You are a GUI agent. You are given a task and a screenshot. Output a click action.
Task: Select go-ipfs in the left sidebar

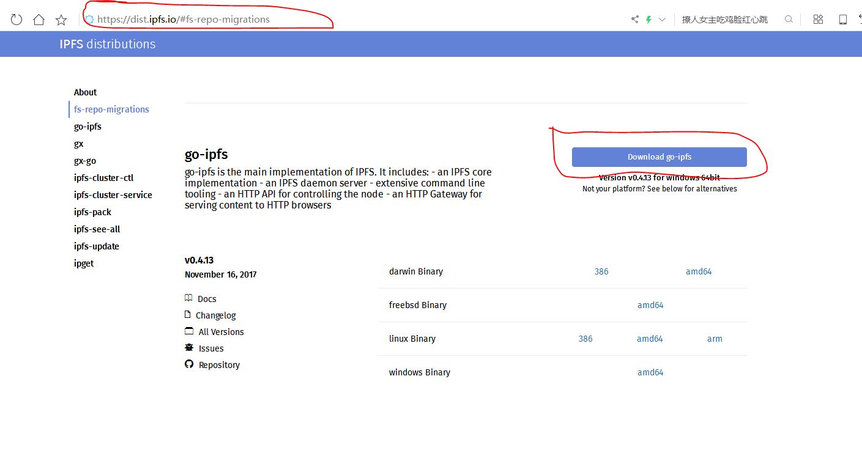tap(87, 127)
